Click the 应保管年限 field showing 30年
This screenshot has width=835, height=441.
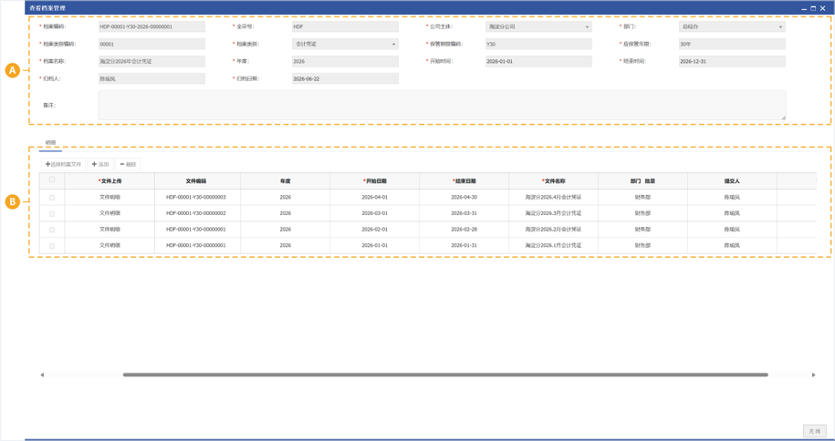pos(732,44)
